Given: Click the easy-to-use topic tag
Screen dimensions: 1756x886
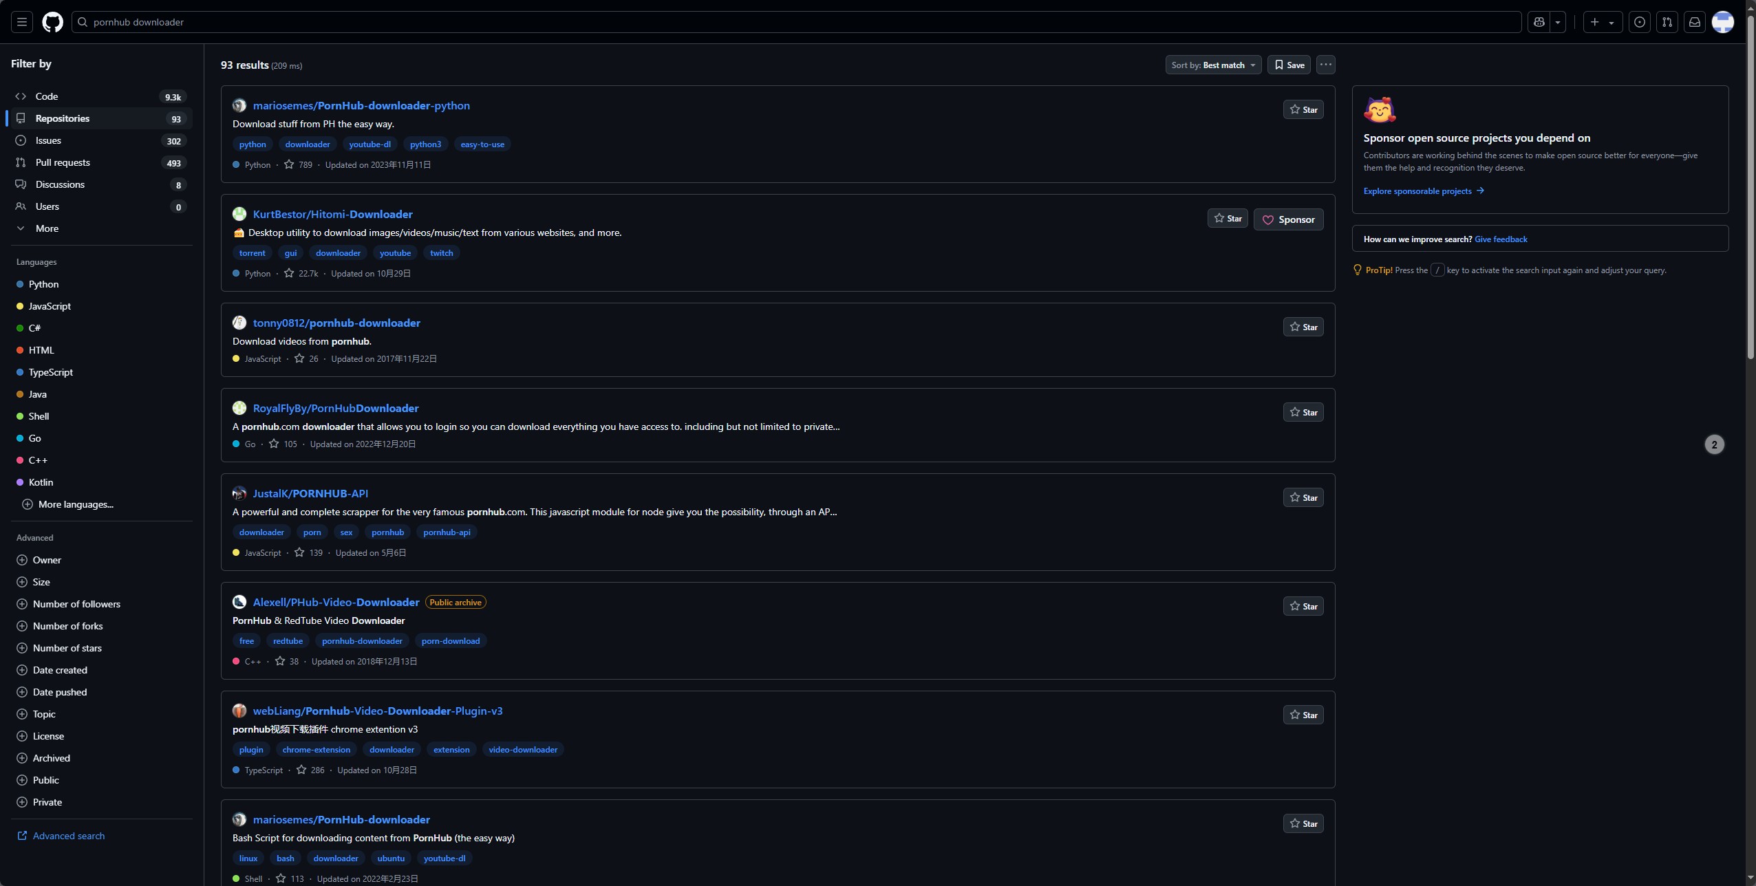Looking at the screenshot, I should click(x=482, y=144).
